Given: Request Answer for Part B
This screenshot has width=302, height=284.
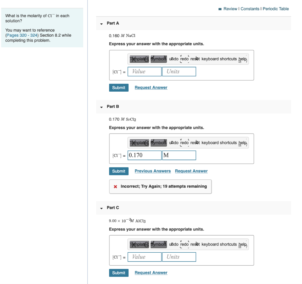Looking at the screenshot, I should [191, 171].
